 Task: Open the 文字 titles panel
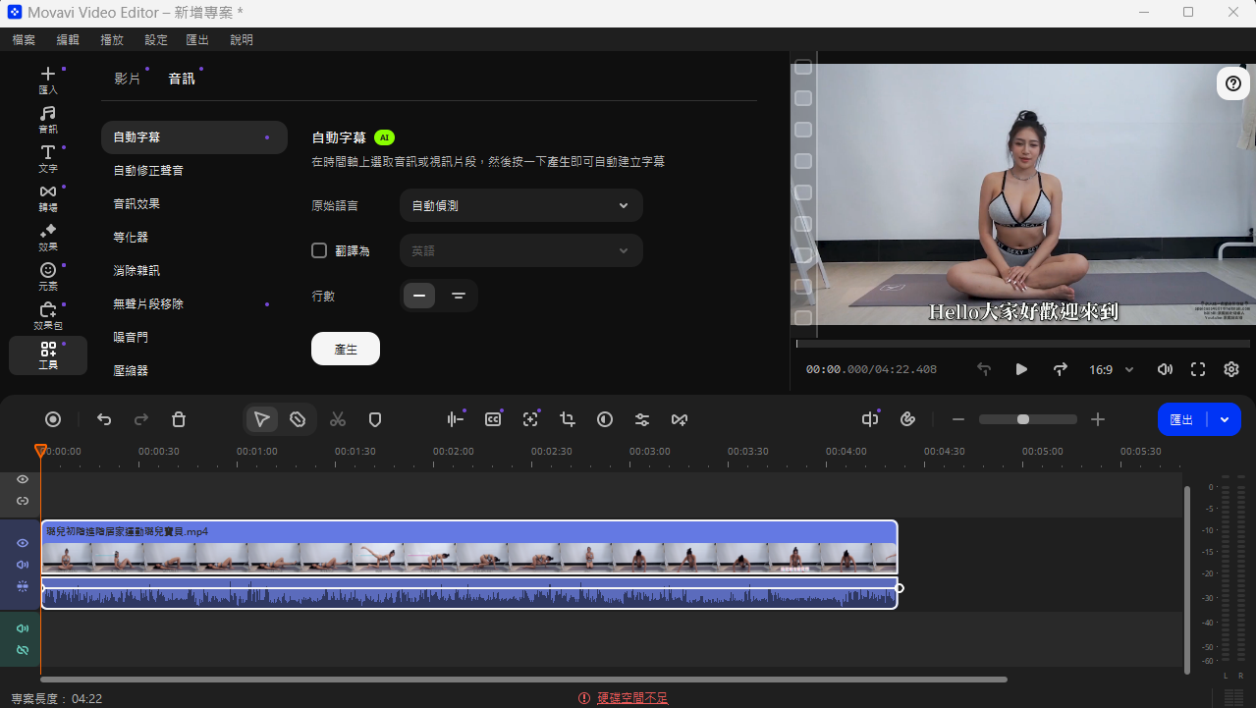coord(48,158)
